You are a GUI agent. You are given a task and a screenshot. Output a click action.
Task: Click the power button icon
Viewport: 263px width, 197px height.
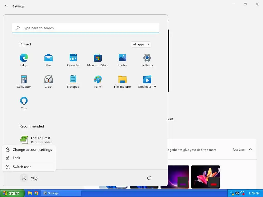pos(149,178)
